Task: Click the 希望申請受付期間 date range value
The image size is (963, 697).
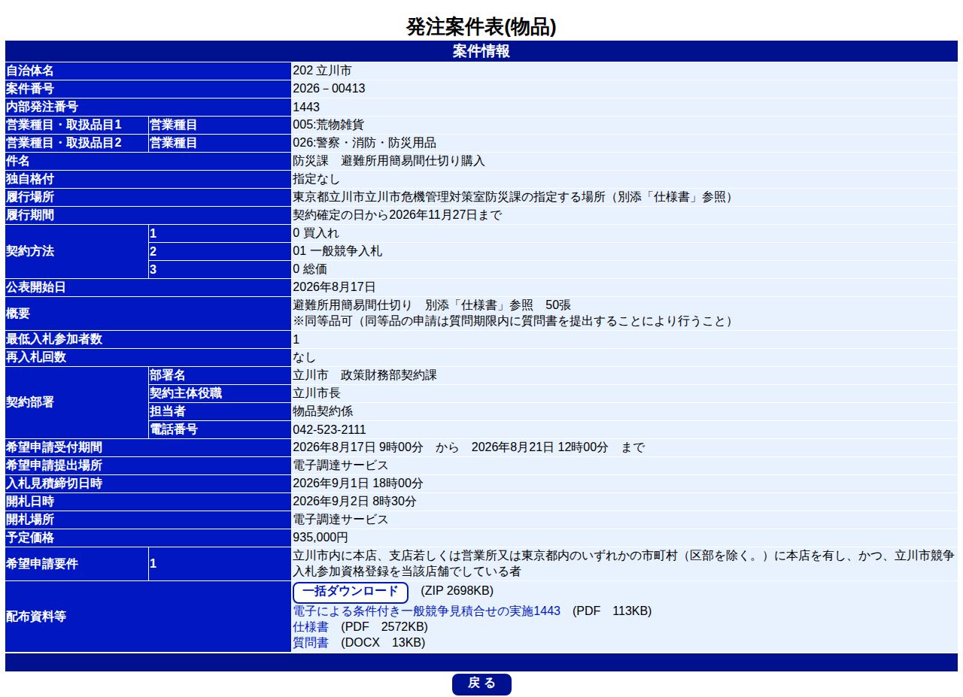Action: (469, 447)
